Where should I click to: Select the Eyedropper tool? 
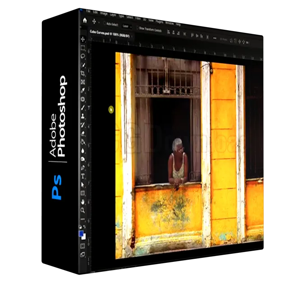83,91
